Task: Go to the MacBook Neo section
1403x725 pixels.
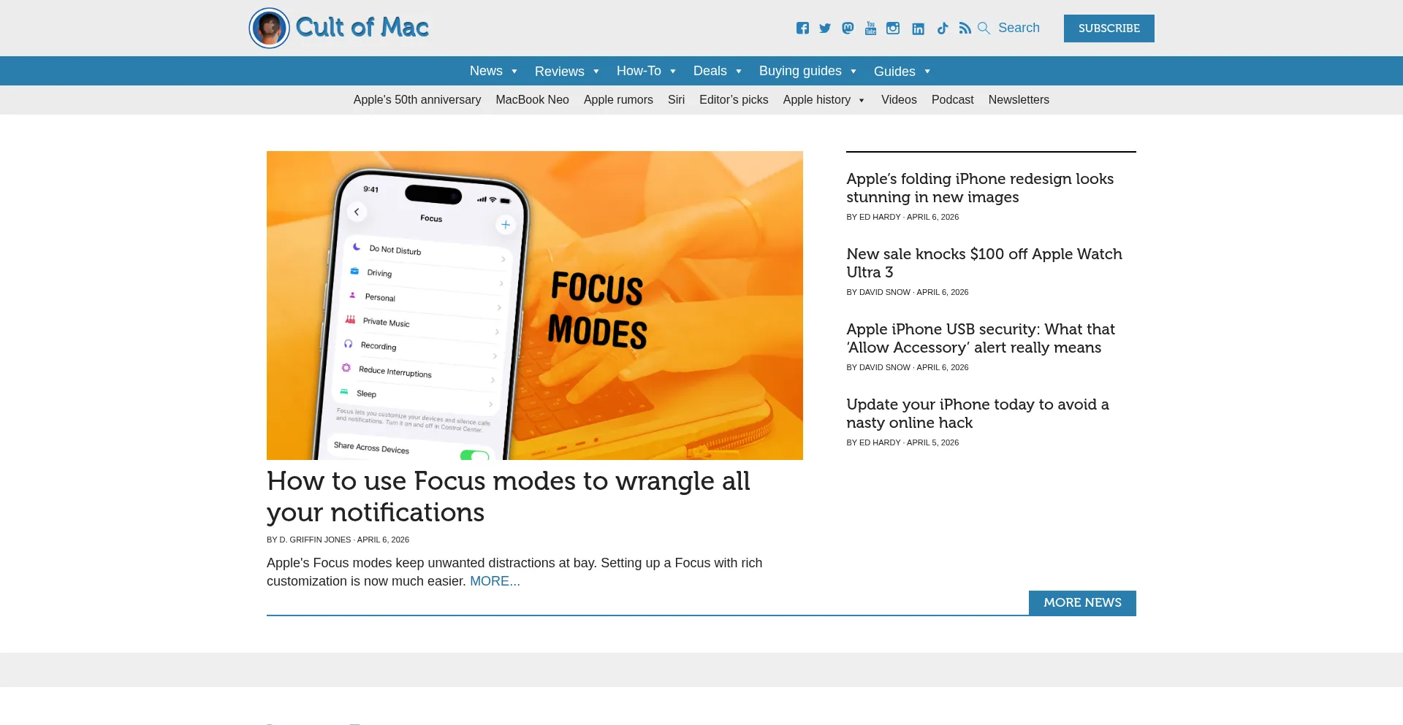Action: pyautogui.click(x=532, y=100)
